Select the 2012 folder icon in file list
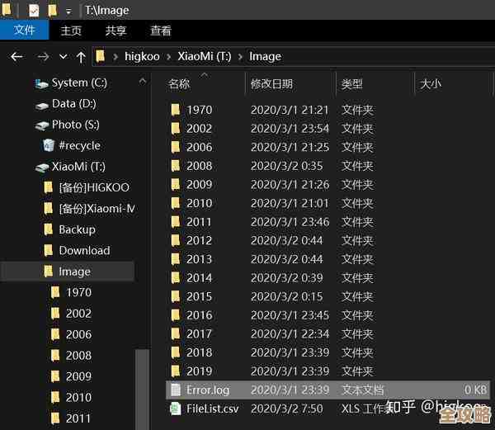This screenshot has height=430, width=495. click(x=176, y=240)
